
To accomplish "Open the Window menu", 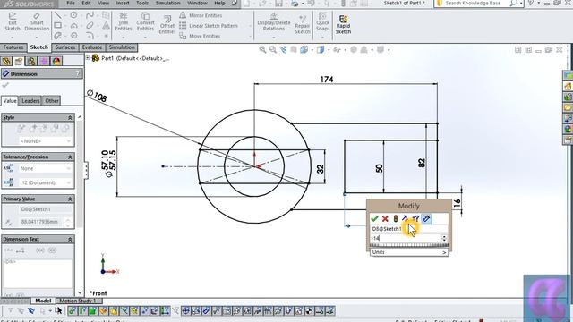I will (x=197, y=3).
